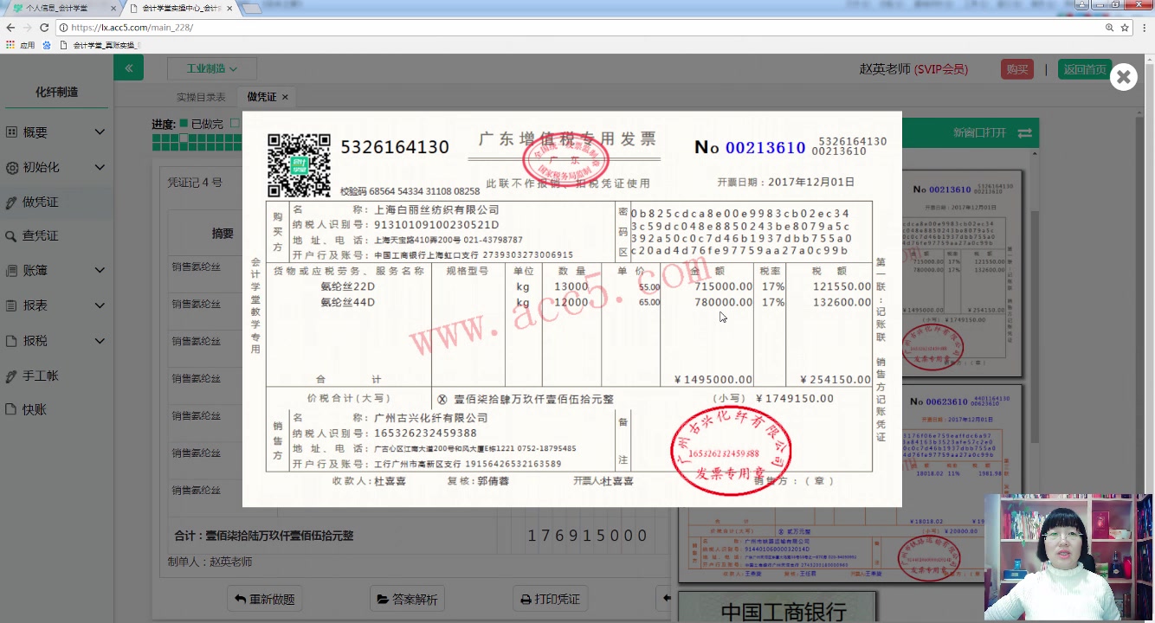Expand the chevron next to 报税

click(x=100, y=341)
